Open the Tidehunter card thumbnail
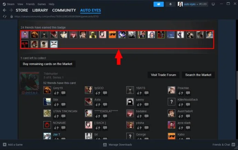 coord(30,83)
